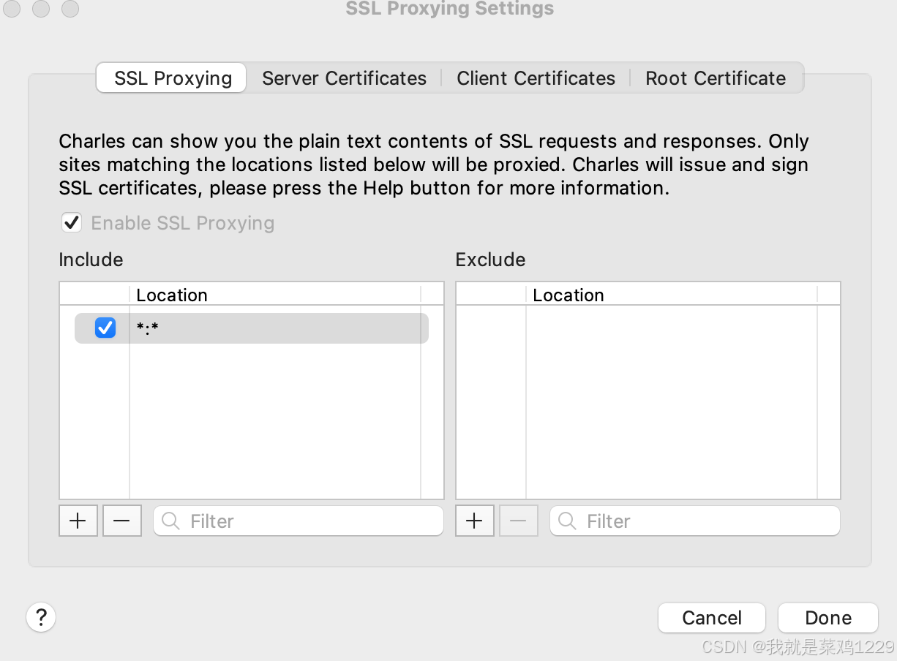Viewport: 897px width, 661px height.
Task: Open help with the question mark button
Action: pyautogui.click(x=41, y=616)
